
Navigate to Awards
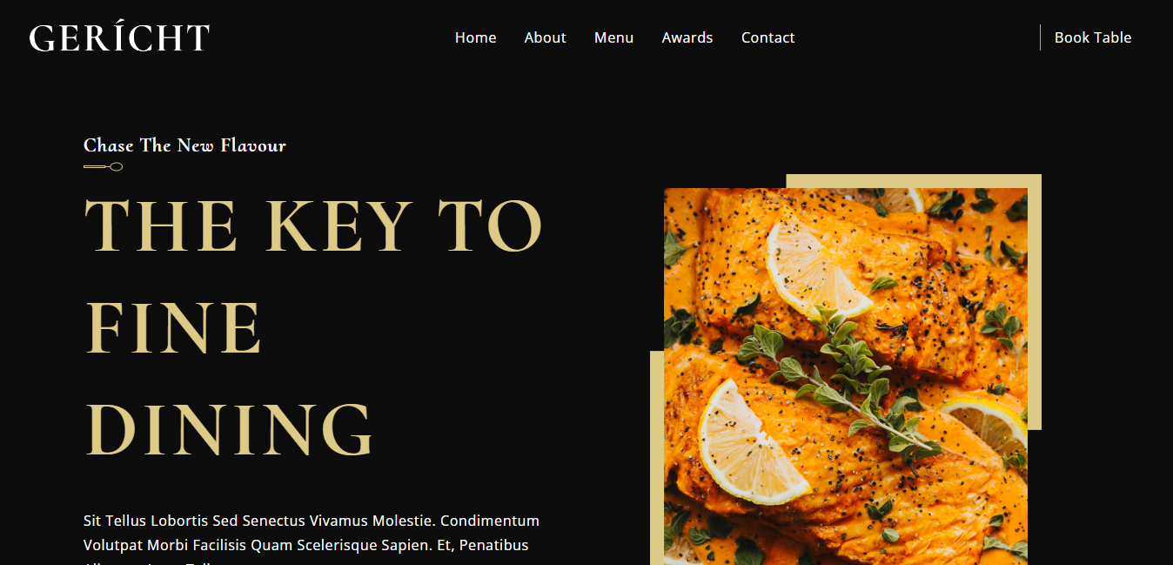pos(687,37)
